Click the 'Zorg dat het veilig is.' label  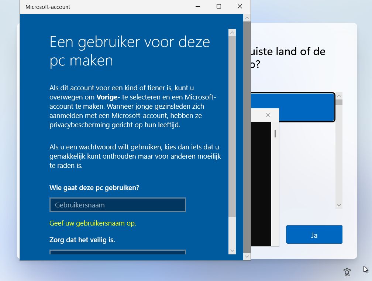[82, 240]
